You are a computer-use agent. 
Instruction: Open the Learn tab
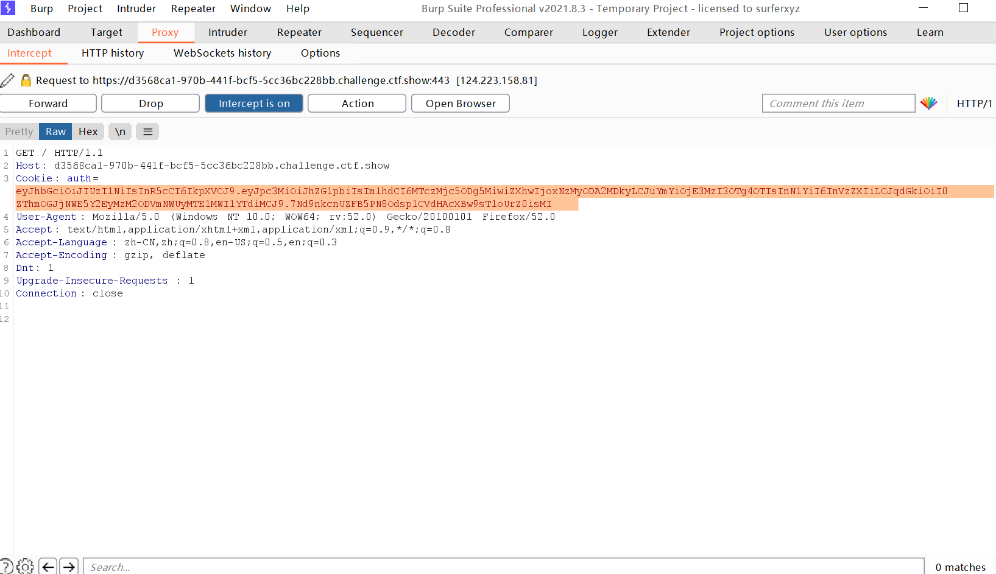click(930, 32)
